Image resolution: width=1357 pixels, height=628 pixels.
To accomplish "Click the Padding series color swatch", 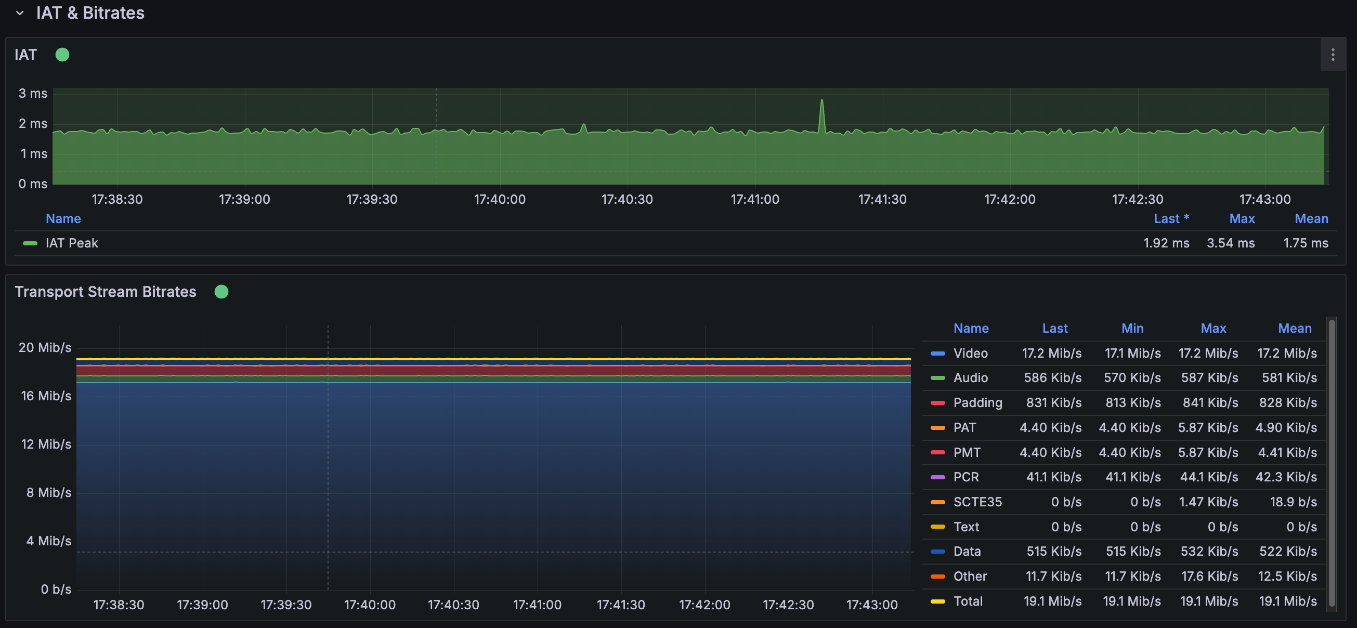I will coord(937,403).
